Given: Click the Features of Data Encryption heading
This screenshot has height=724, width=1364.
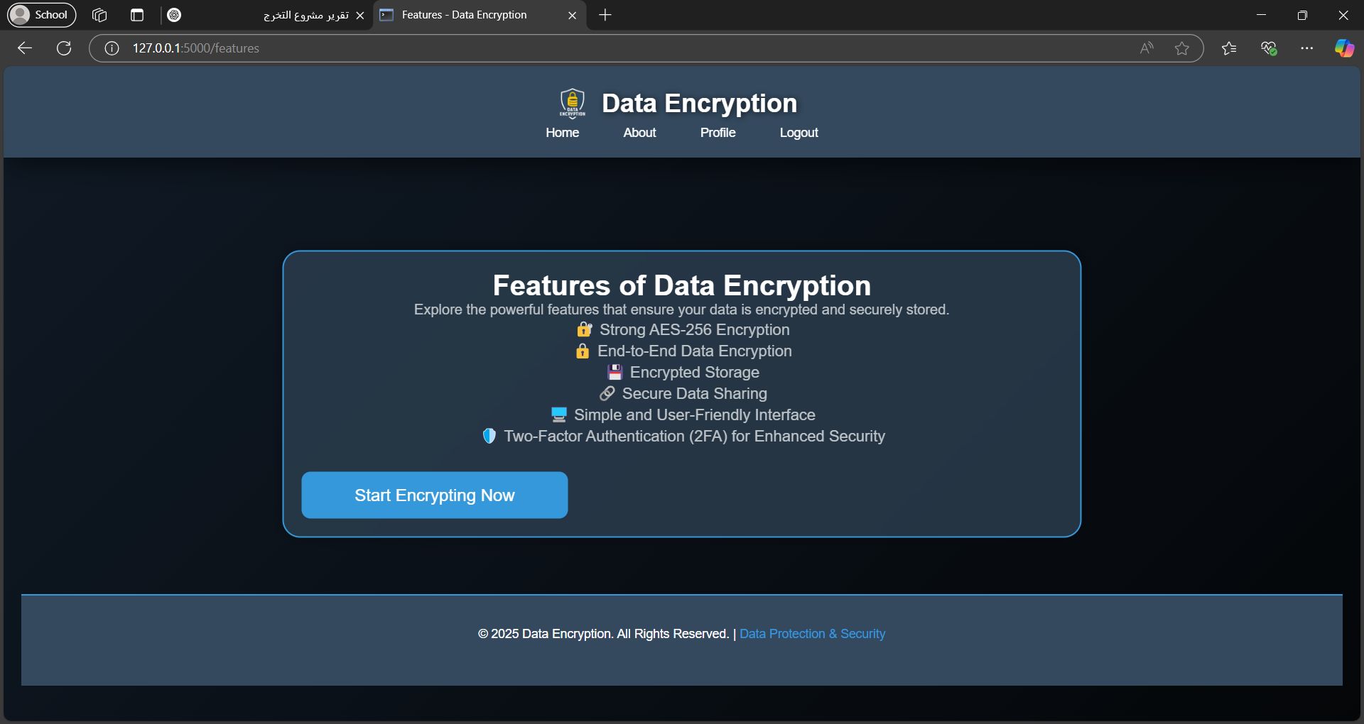Looking at the screenshot, I should pos(682,285).
